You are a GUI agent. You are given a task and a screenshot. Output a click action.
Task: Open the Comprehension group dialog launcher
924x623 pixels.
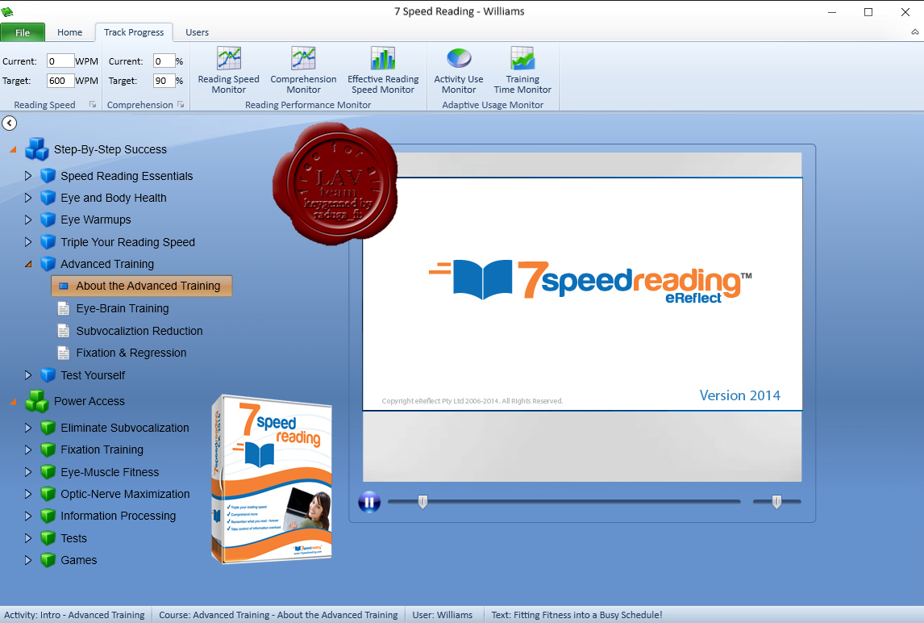(x=181, y=104)
